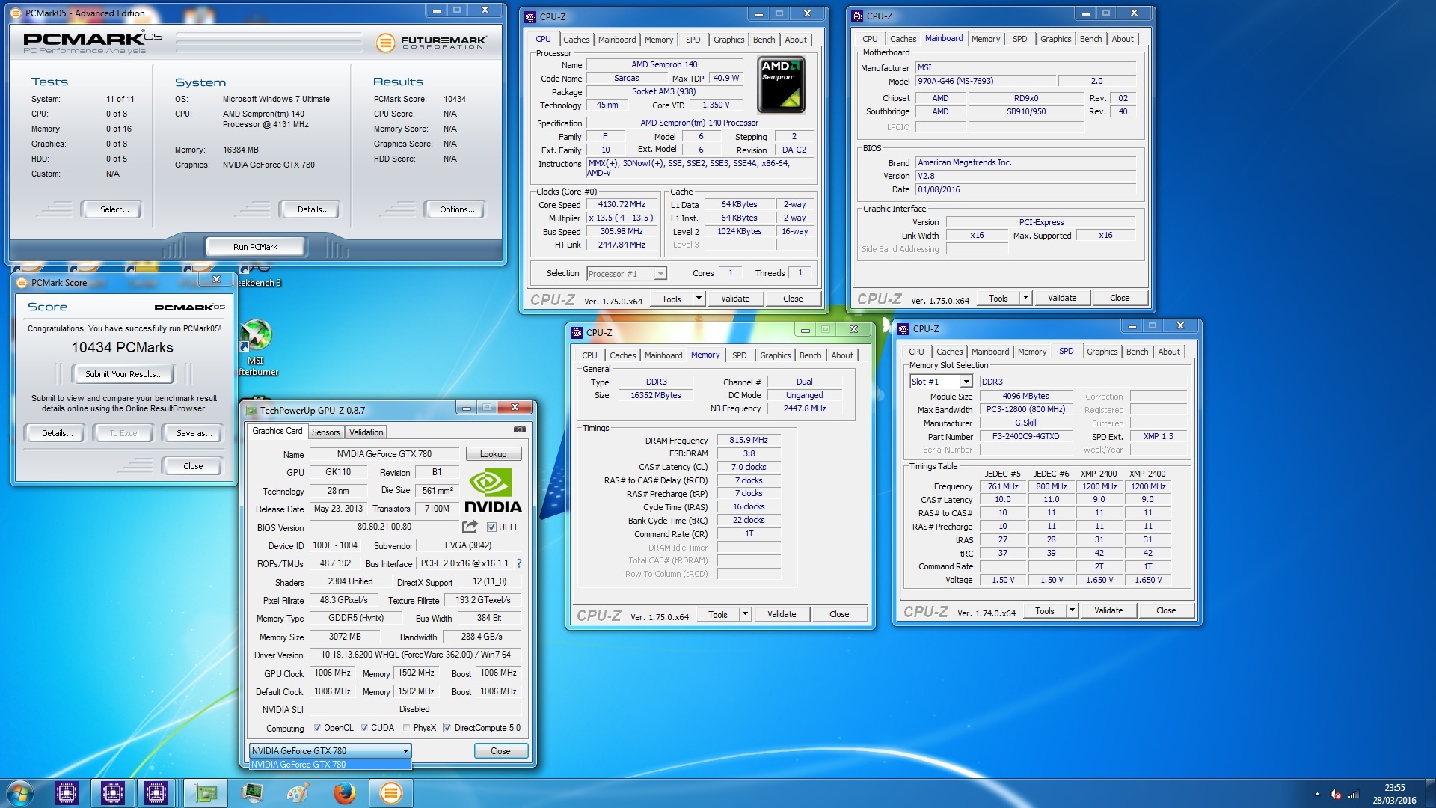The height and width of the screenshot is (808, 1436).
Task: Open Bench tab in CPU-Z Memory window
Action: point(810,355)
